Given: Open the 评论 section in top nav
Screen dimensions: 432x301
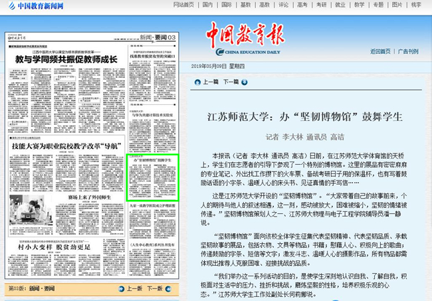Looking at the screenshot, I should (283, 5).
